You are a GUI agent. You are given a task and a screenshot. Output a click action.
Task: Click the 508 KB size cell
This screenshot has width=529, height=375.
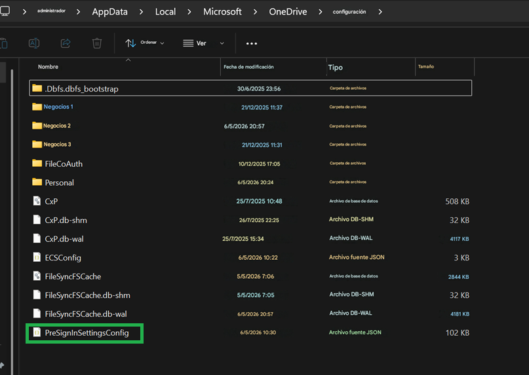[x=457, y=202]
